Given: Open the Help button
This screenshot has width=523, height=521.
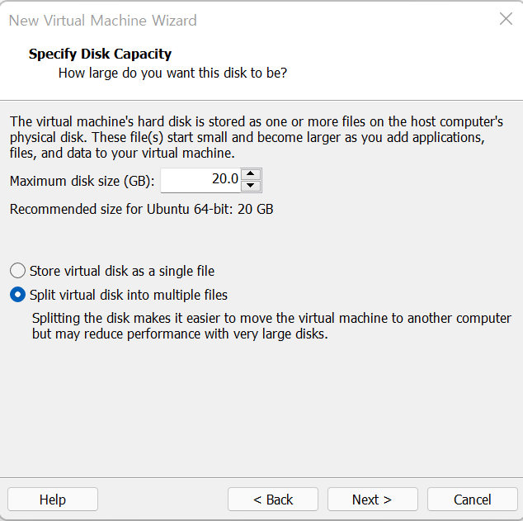Looking at the screenshot, I should (53, 500).
